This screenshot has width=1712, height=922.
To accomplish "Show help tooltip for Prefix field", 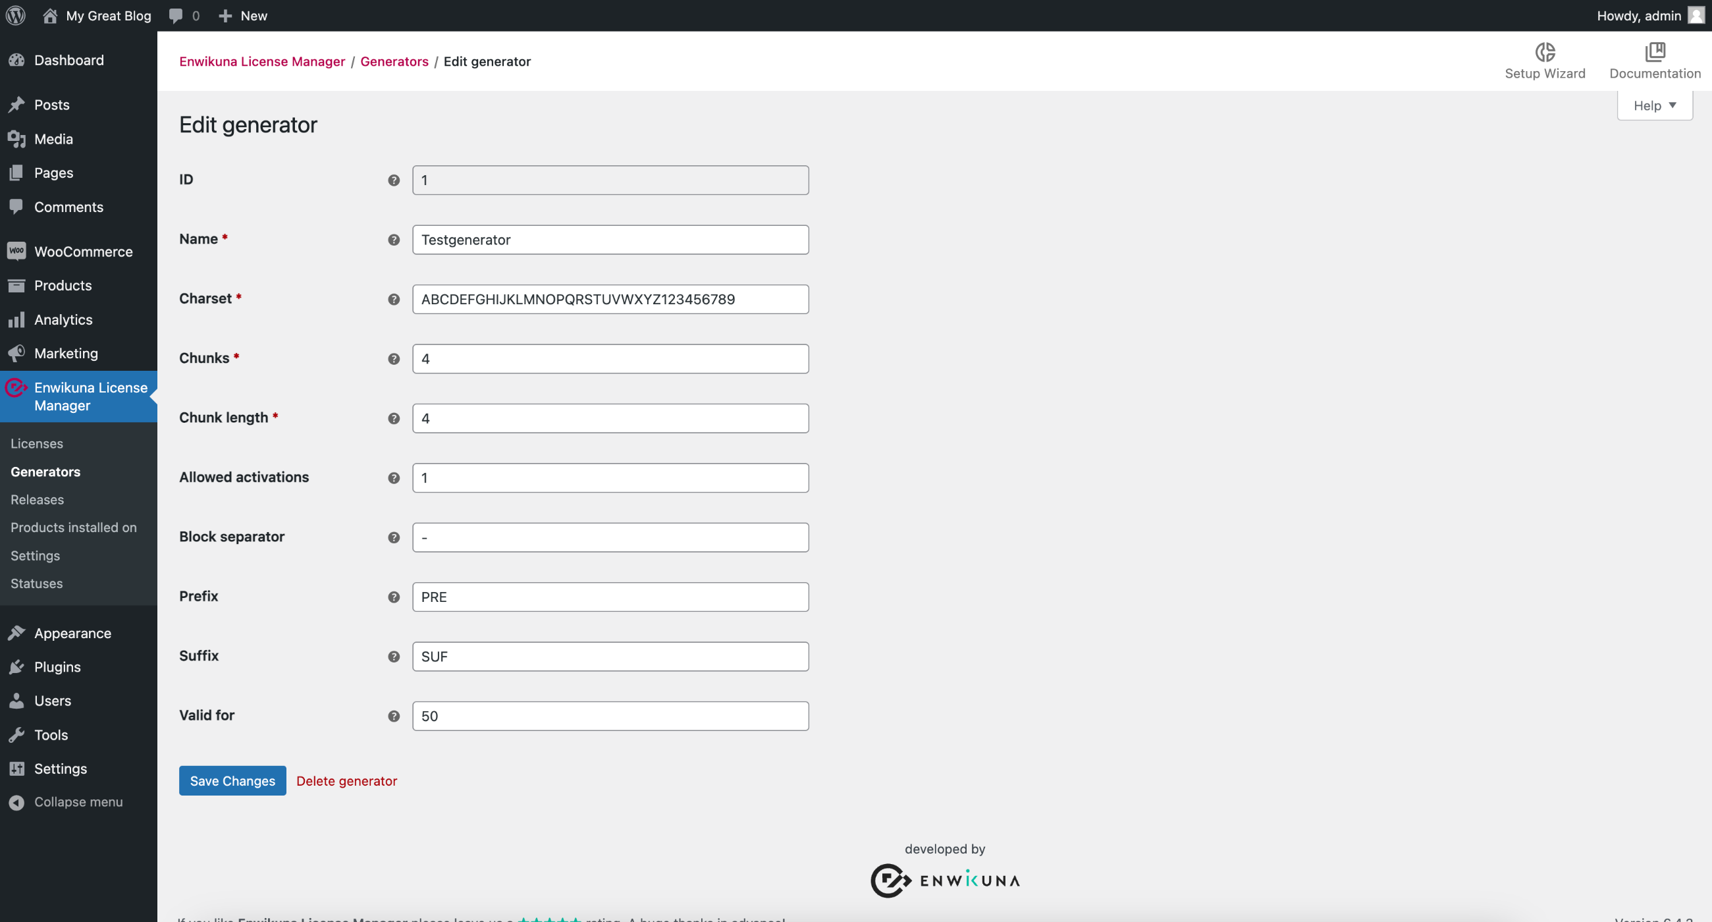I will (394, 597).
